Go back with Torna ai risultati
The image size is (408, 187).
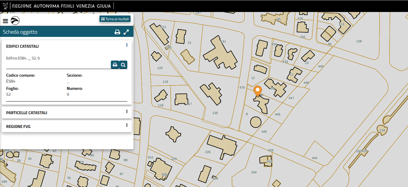(115, 19)
